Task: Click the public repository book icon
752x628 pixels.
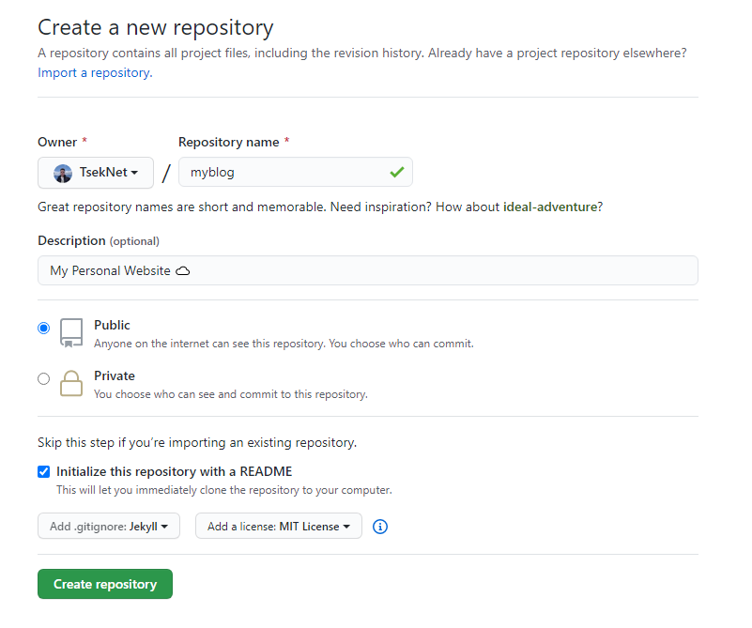Action: 71,332
